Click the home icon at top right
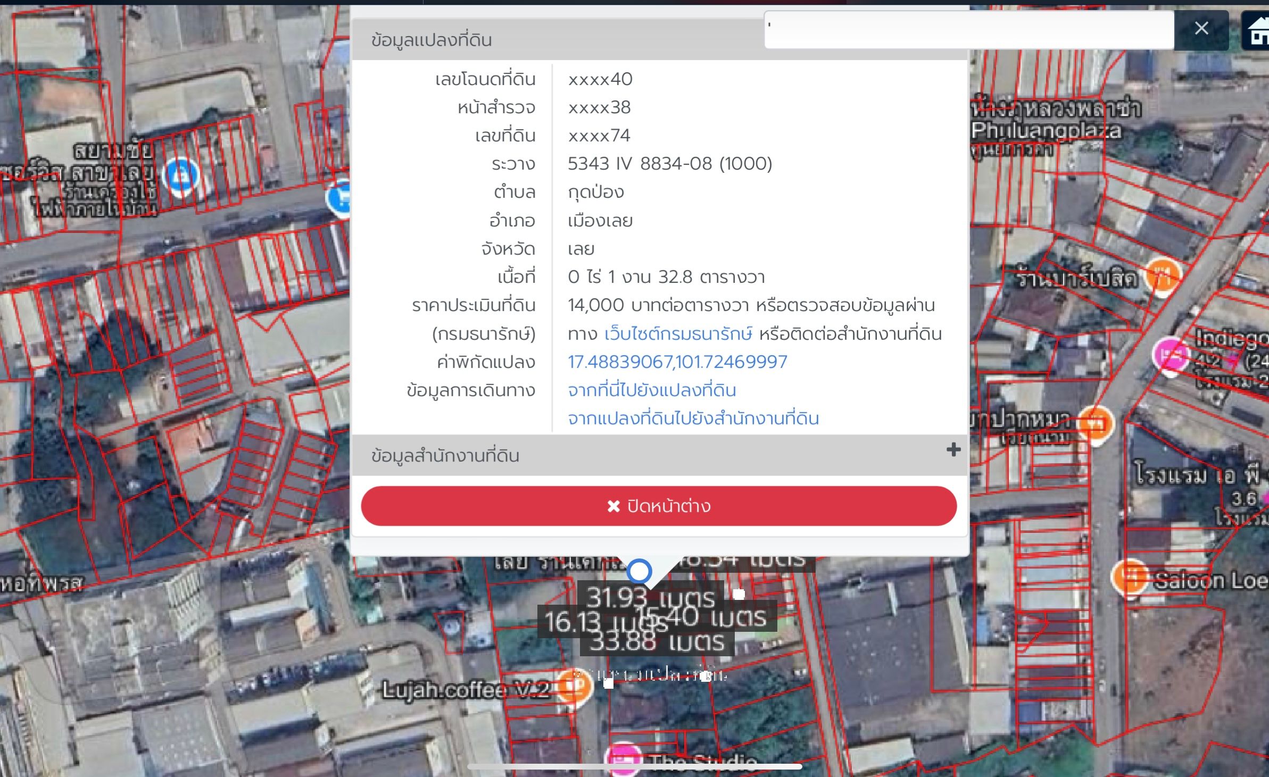Image resolution: width=1269 pixels, height=777 pixels. 1256,31
